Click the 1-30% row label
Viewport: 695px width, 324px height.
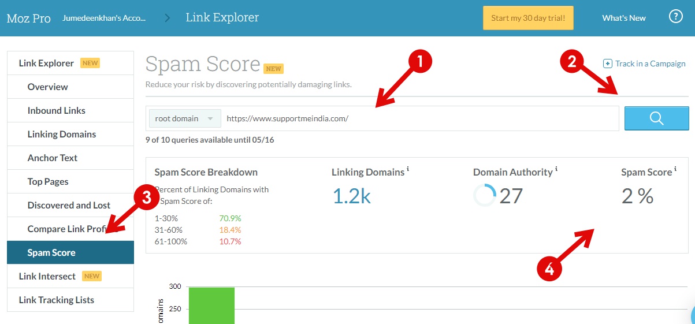(167, 218)
